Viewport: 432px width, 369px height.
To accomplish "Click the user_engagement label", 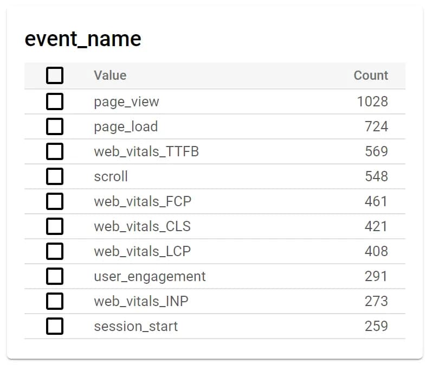I will tap(150, 277).
